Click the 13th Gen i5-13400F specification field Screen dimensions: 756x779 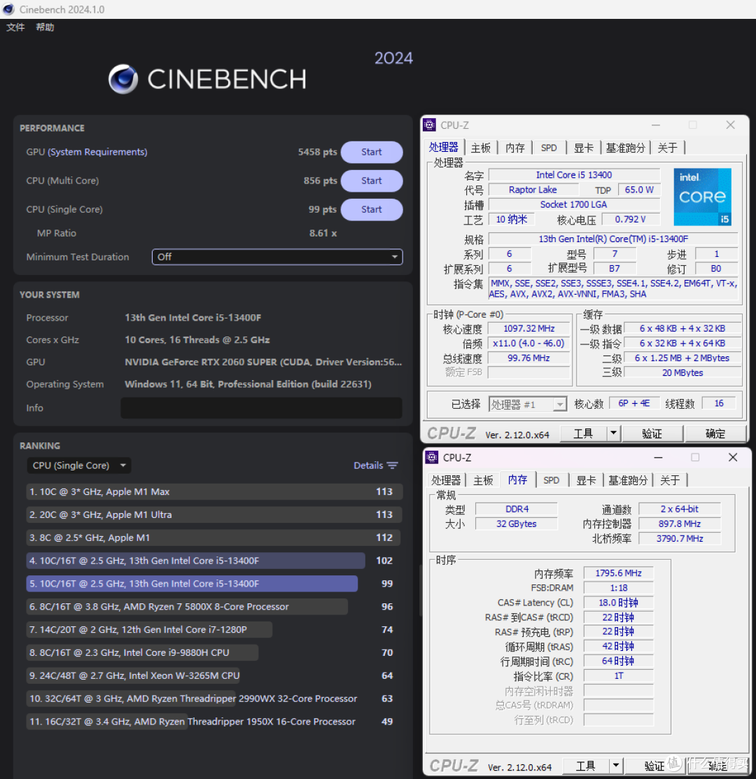[613, 239]
